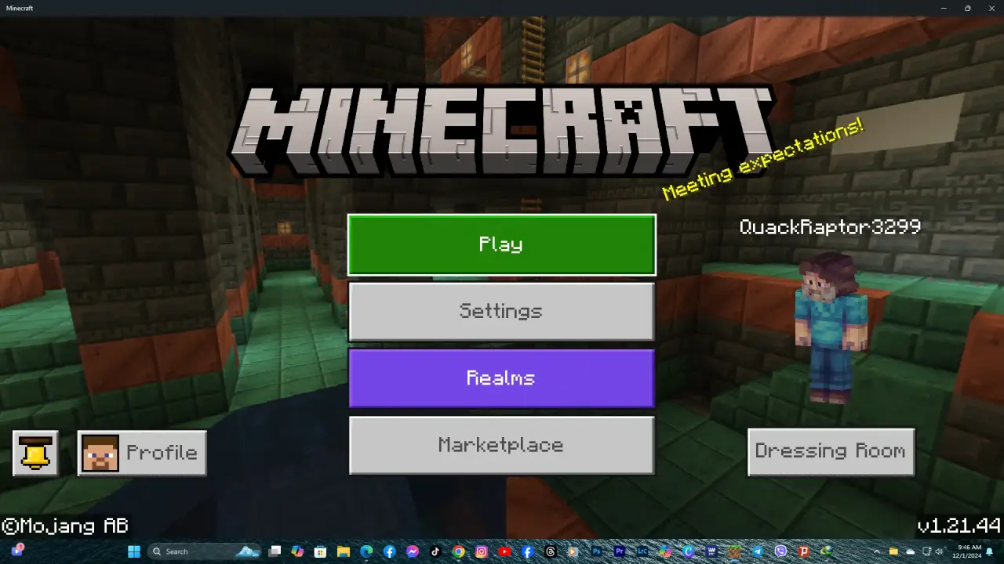Viewport: 1004px width, 564px height.
Task: Open Premiere Pro from the taskbar
Action: 620,551
